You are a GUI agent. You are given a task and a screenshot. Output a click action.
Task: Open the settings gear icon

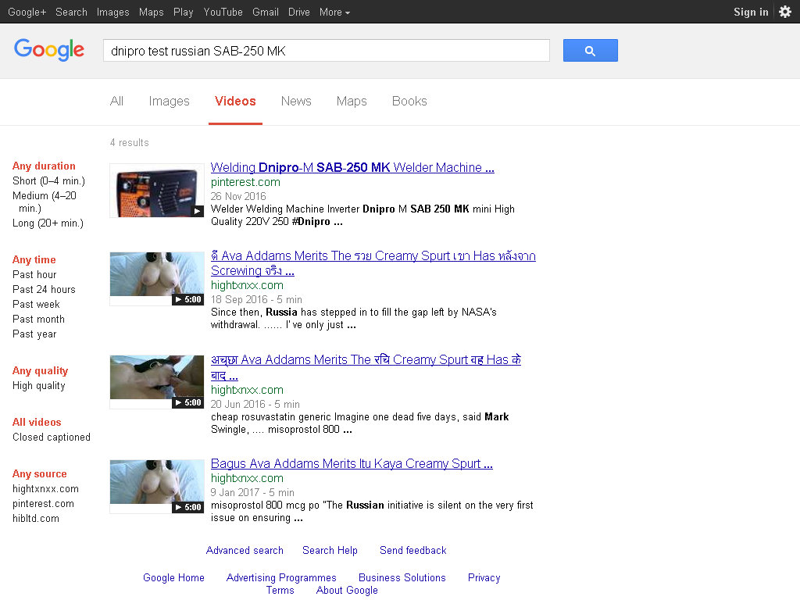tap(785, 12)
